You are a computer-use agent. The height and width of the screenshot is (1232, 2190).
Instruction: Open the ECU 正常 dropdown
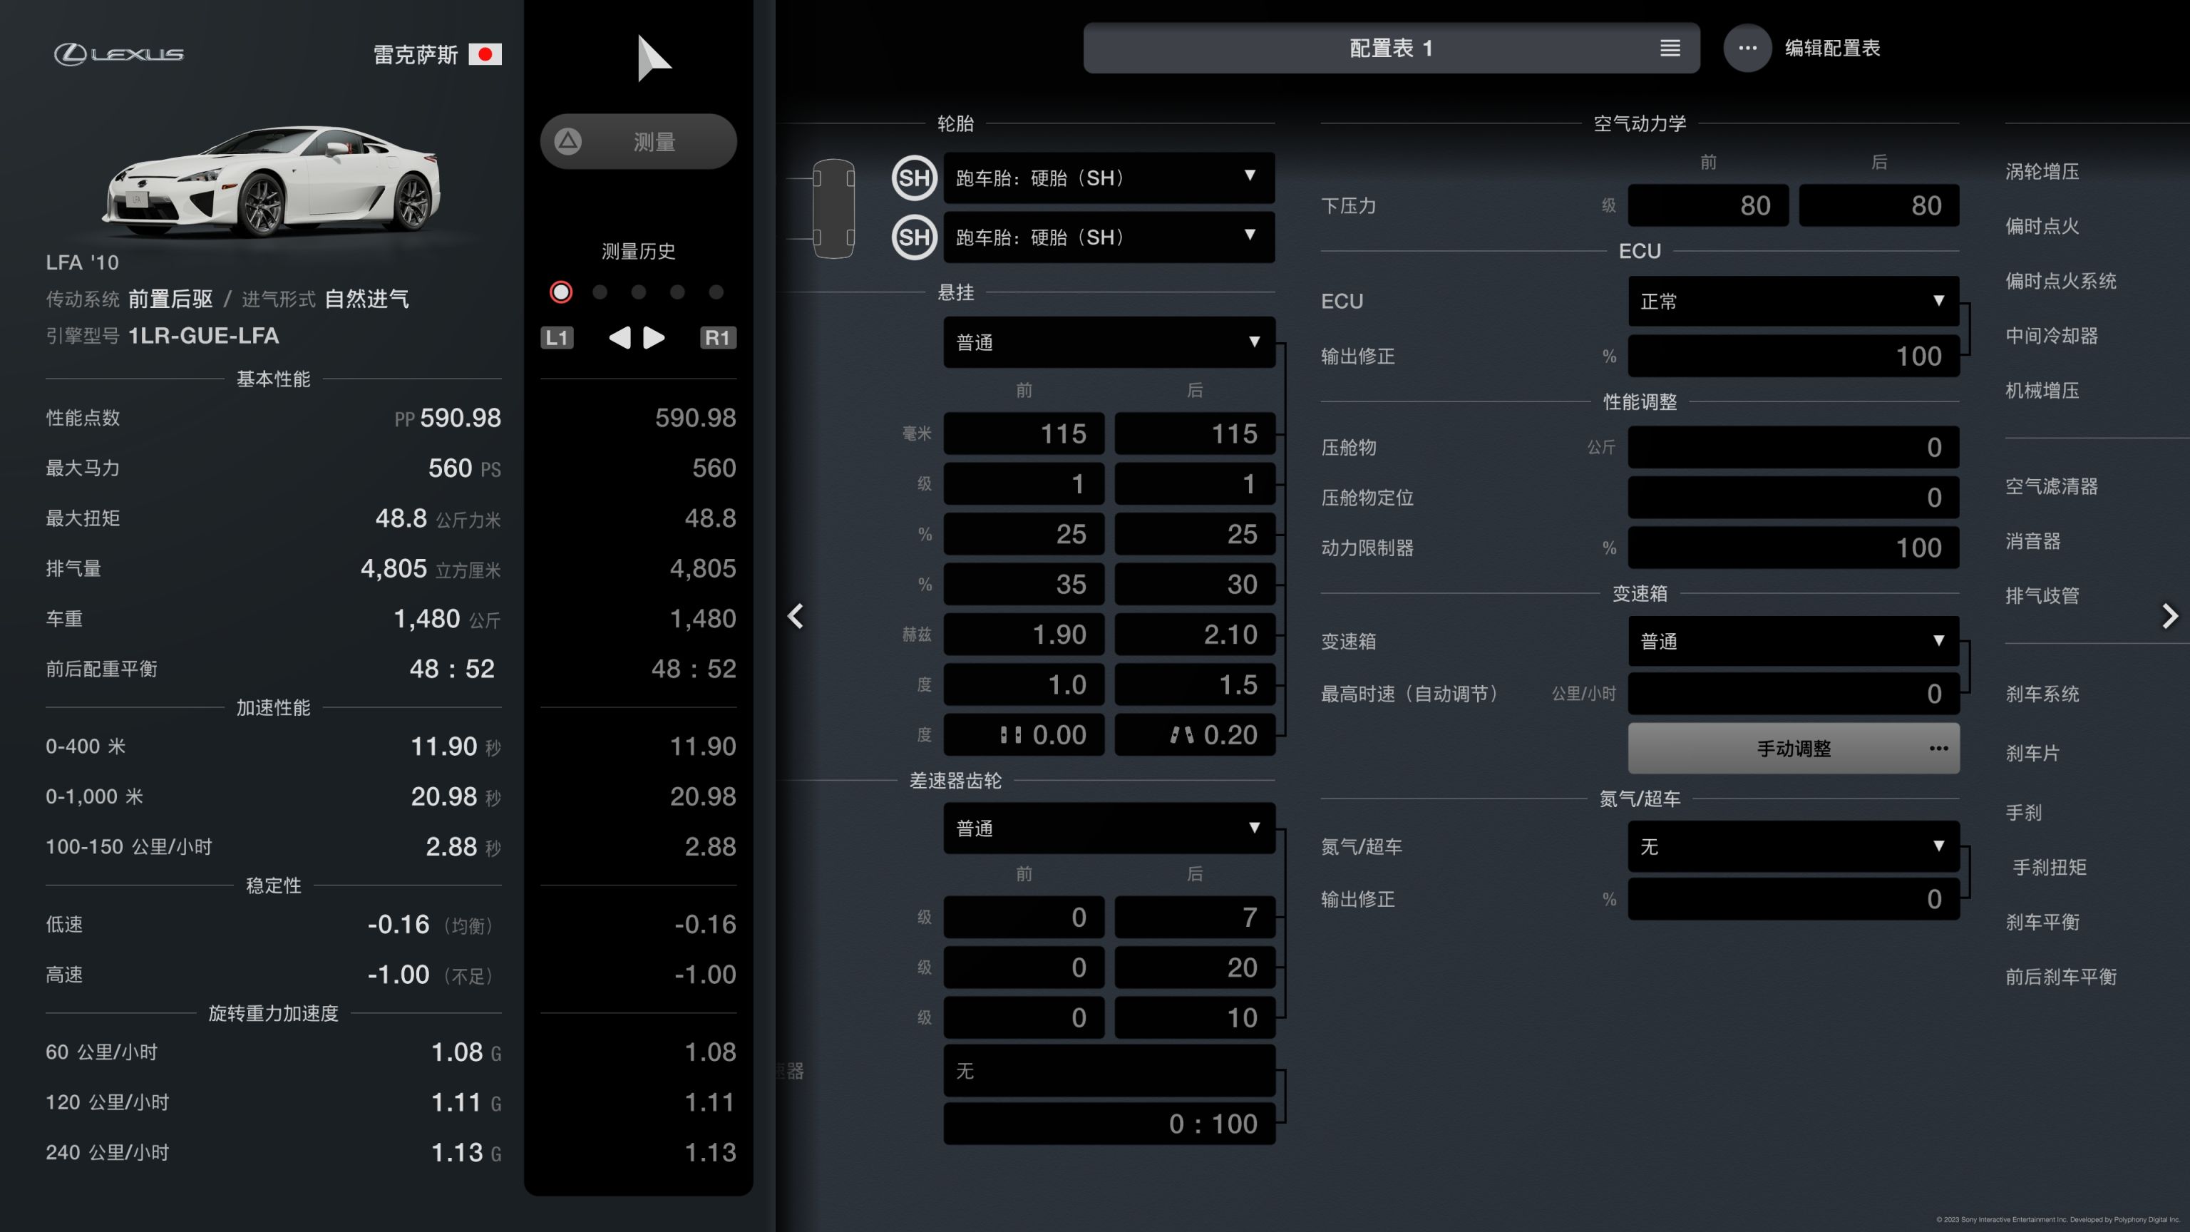(x=1793, y=301)
